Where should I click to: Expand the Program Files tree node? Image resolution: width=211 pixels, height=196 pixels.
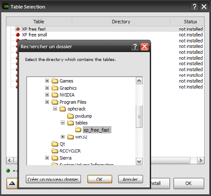click(47, 102)
